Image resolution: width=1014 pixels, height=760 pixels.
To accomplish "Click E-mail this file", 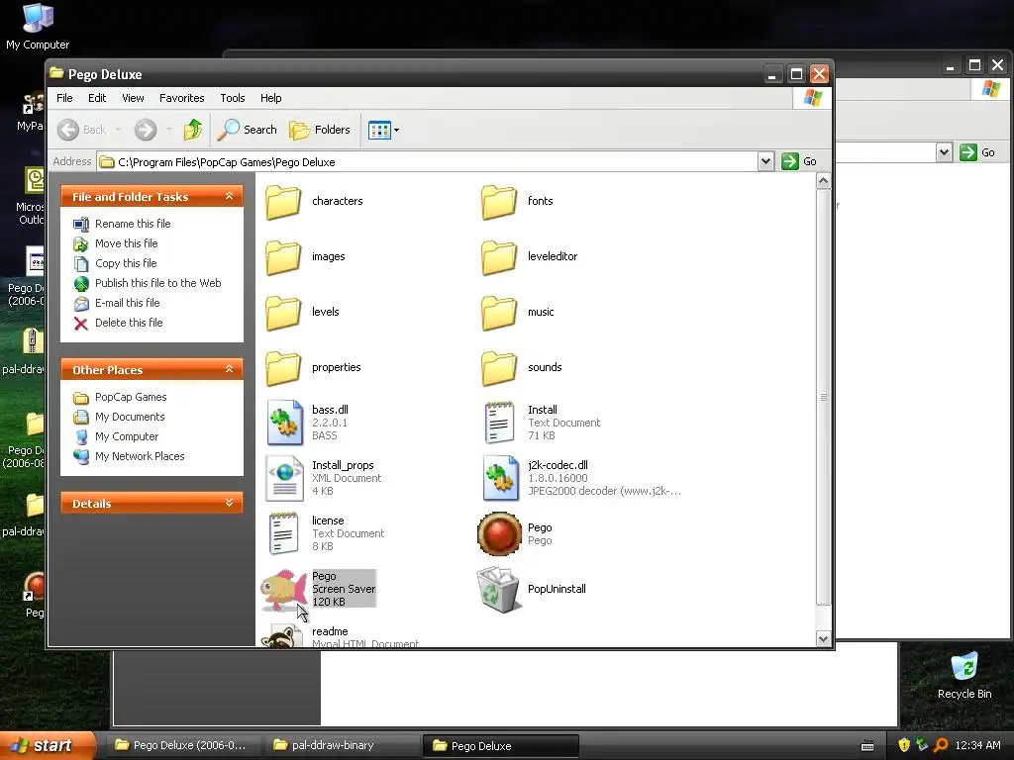I will pyautogui.click(x=117, y=303).
